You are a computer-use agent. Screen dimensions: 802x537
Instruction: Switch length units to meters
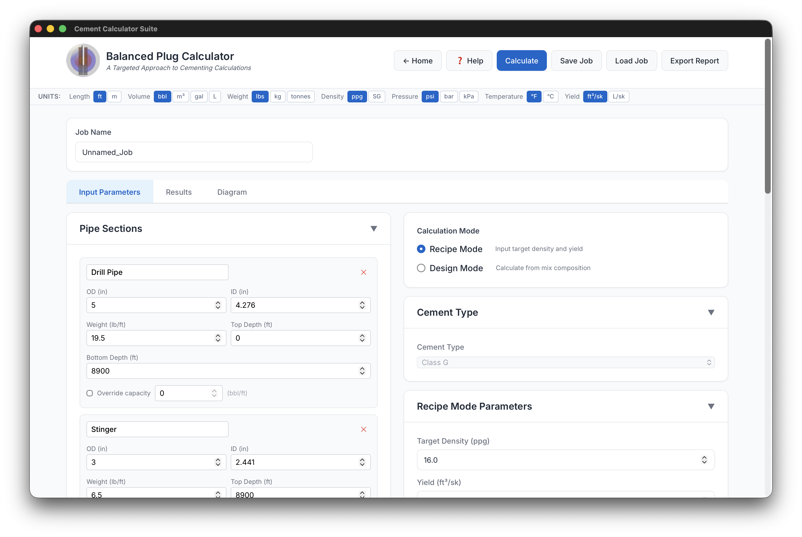coord(114,97)
